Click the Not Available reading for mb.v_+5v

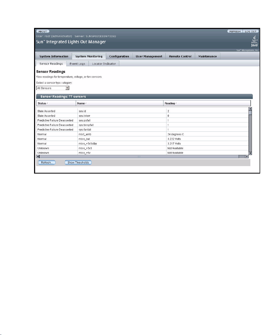(175, 153)
